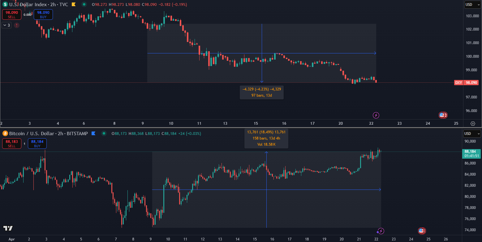Click the 0.000 spread value on DXY chart
482x242 pixels.
point(28,15)
